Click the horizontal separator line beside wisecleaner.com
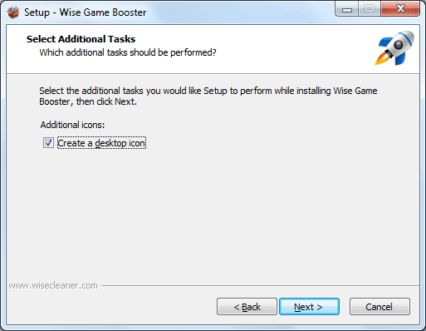The height and width of the screenshot is (331, 426). (x=260, y=285)
